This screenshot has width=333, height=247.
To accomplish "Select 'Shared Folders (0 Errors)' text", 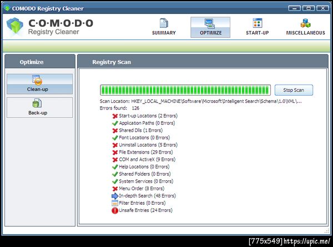I will [145, 174].
